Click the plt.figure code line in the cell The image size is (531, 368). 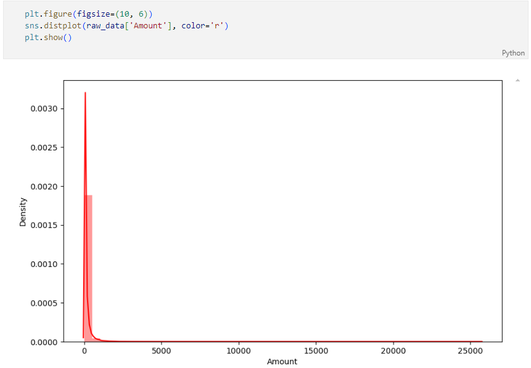88,14
